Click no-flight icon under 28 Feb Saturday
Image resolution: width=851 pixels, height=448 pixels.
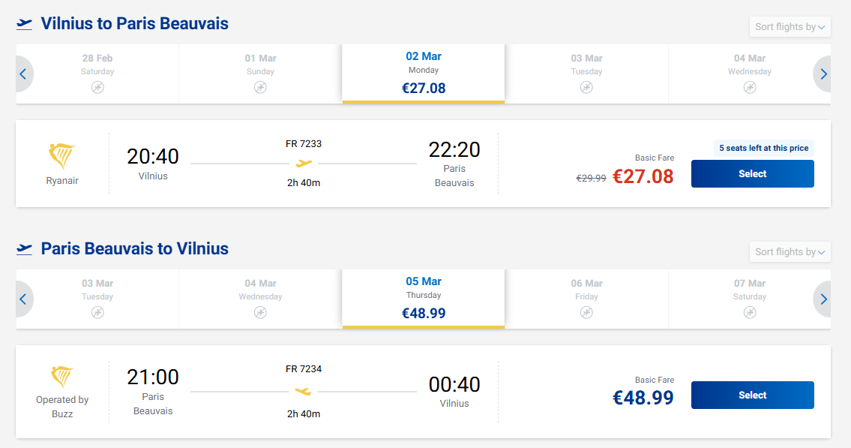pyautogui.click(x=97, y=87)
